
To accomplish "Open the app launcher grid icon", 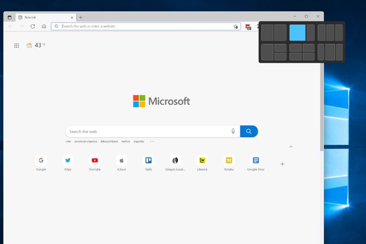I will click(16, 46).
